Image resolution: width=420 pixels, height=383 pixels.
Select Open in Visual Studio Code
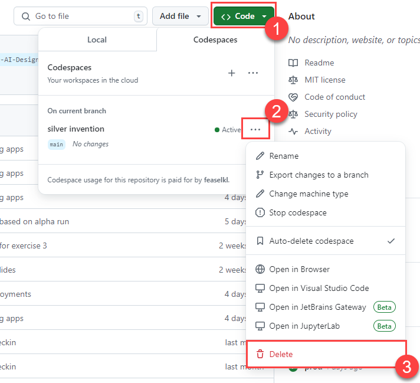(x=319, y=289)
